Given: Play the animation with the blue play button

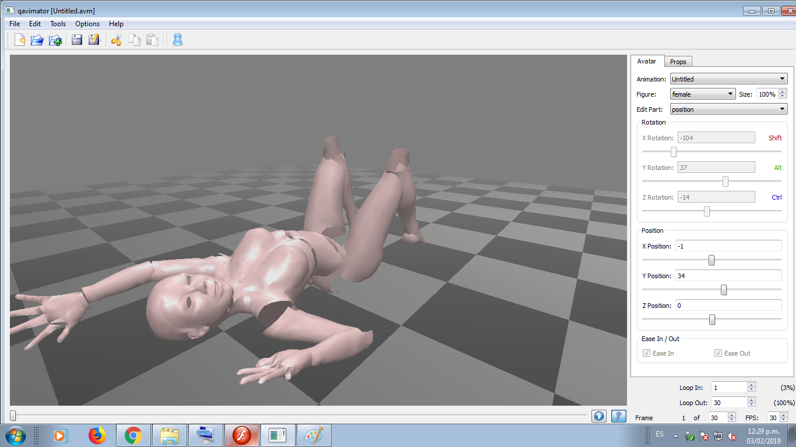Looking at the screenshot, I should click(599, 416).
